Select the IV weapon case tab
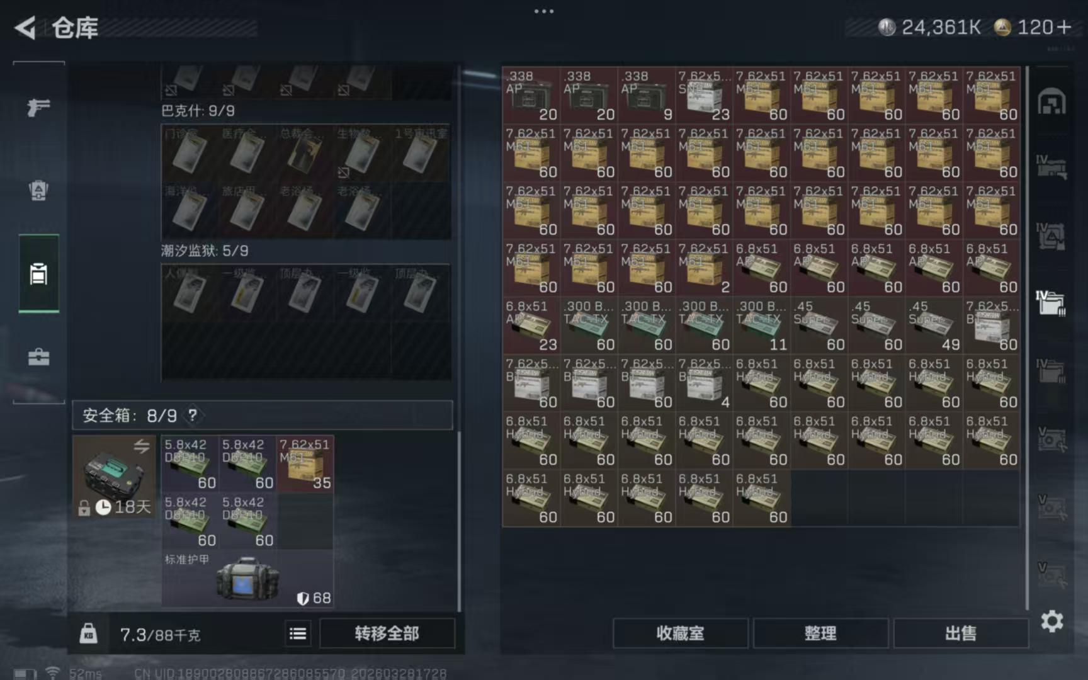Screen dimensions: 1088x680 coord(1051,167)
